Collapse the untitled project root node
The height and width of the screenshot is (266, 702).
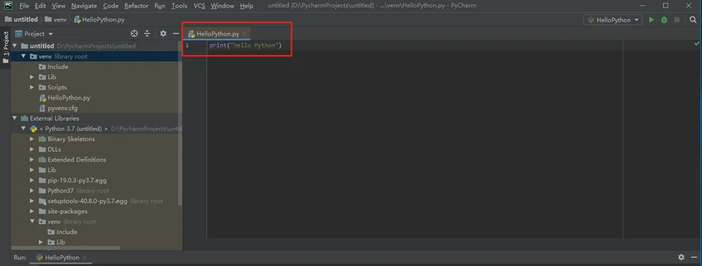(15, 46)
